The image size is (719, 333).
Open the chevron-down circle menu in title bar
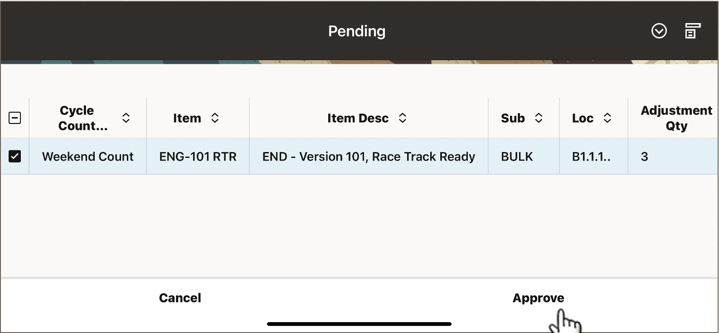point(659,31)
